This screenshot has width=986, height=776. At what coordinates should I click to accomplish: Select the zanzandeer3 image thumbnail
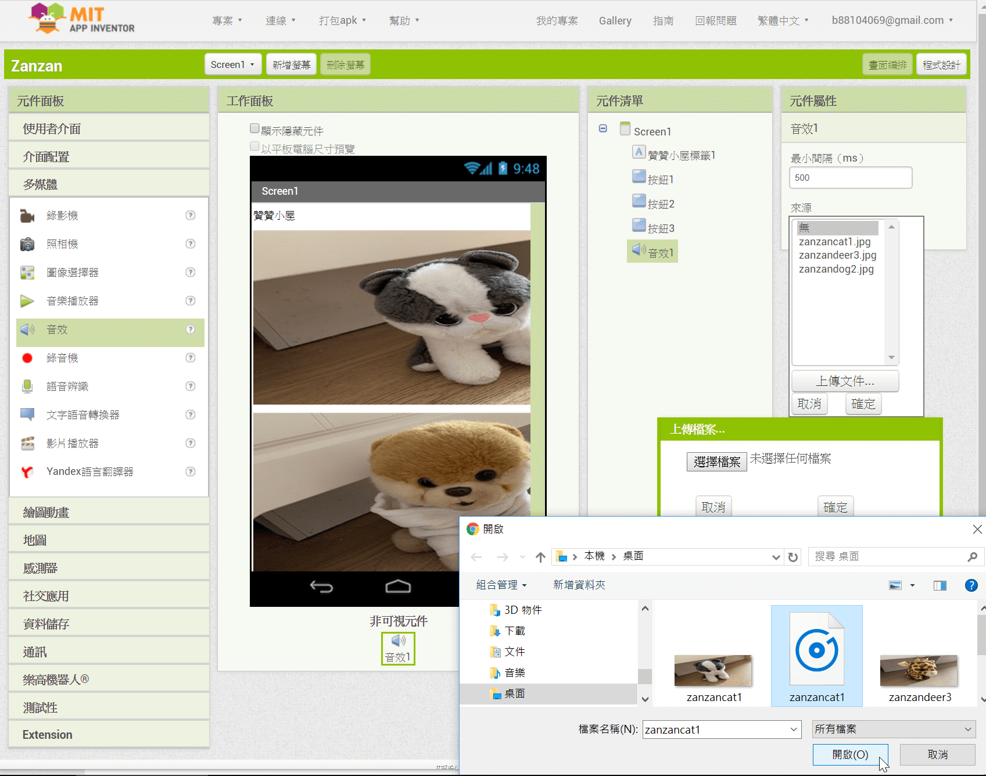tap(919, 671)
